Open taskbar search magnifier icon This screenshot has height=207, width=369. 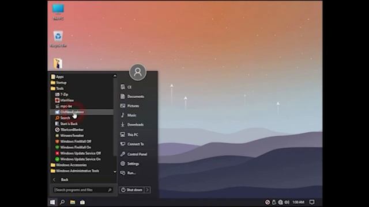coord(62,202)
